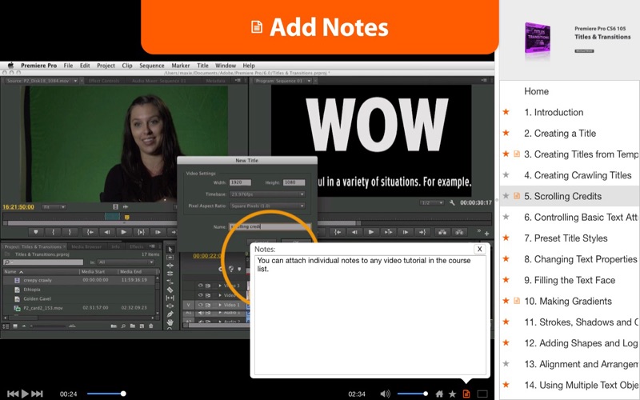The image size is (640, 400).
Task: Open the Premiere Pro menu
Action: point(38,66)
